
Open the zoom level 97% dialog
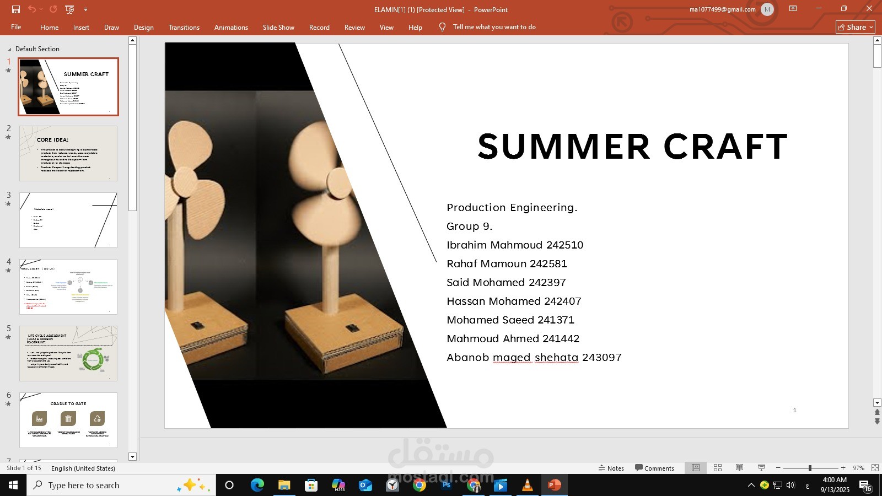tap(858, 468)
